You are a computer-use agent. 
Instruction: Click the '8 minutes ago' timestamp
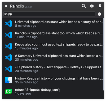tap(26, 26)
